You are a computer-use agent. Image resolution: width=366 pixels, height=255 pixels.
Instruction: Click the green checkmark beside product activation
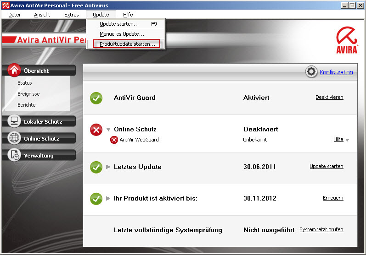pyautogui.click(x=96, y=199)
